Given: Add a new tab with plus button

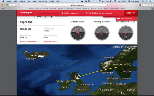Looking at the screenshot, I should [153, 9].
